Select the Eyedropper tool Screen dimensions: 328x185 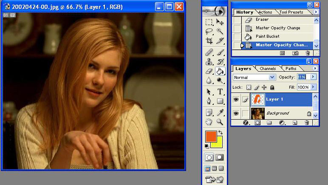[220, 112]
